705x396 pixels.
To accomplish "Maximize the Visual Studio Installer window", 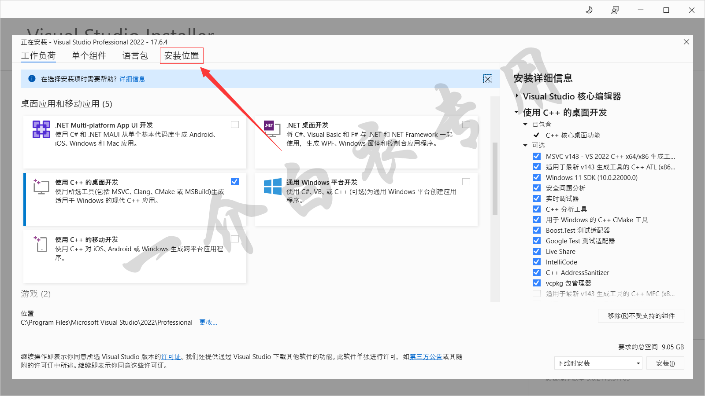I will 666,10.
